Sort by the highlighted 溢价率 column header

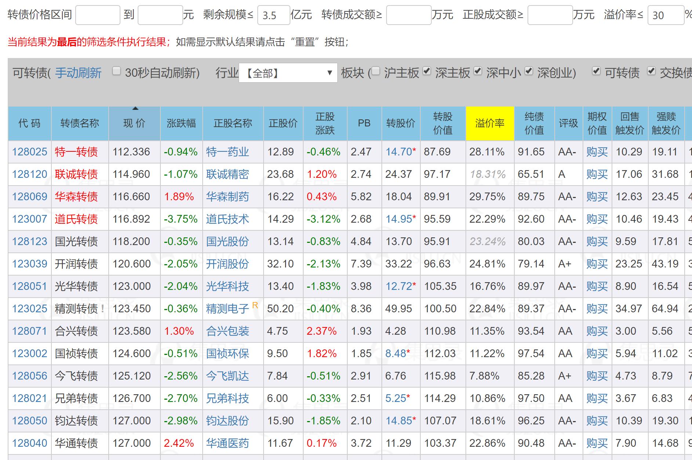pos(490,123)
